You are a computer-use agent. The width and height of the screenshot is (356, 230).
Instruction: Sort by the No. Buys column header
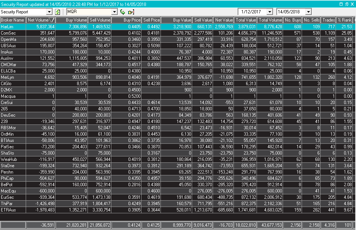(x=292, y=20)
